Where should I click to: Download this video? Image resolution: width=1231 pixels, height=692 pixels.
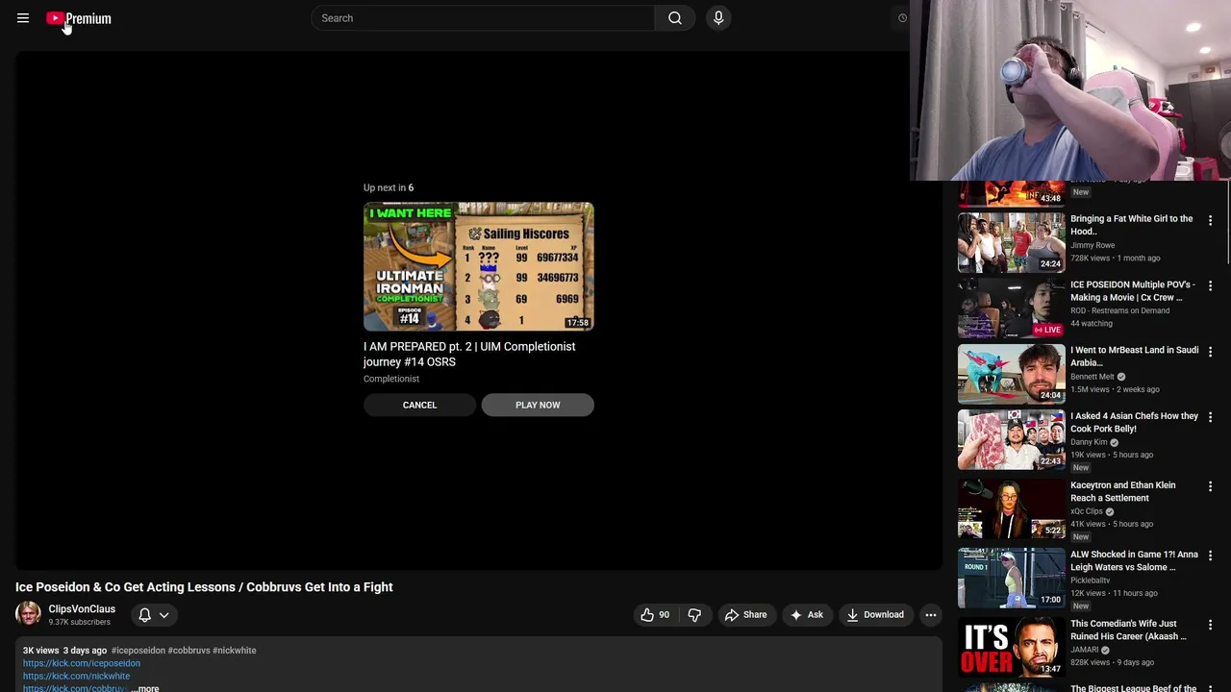click(875, 615)
